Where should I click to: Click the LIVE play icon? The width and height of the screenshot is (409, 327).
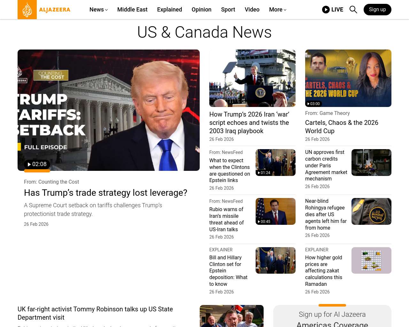326,10
